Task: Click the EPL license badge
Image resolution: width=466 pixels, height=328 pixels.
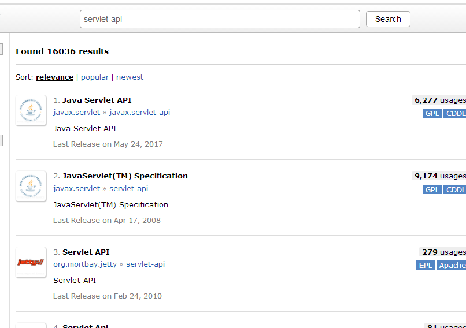Action: click(426, 266)
